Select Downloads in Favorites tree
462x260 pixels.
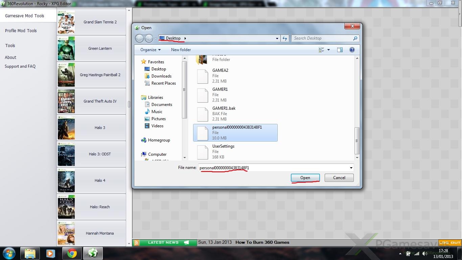[161, 76]
